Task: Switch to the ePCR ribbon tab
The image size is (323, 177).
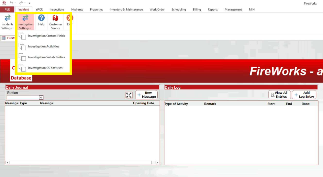Action: [x=39, y=9]
